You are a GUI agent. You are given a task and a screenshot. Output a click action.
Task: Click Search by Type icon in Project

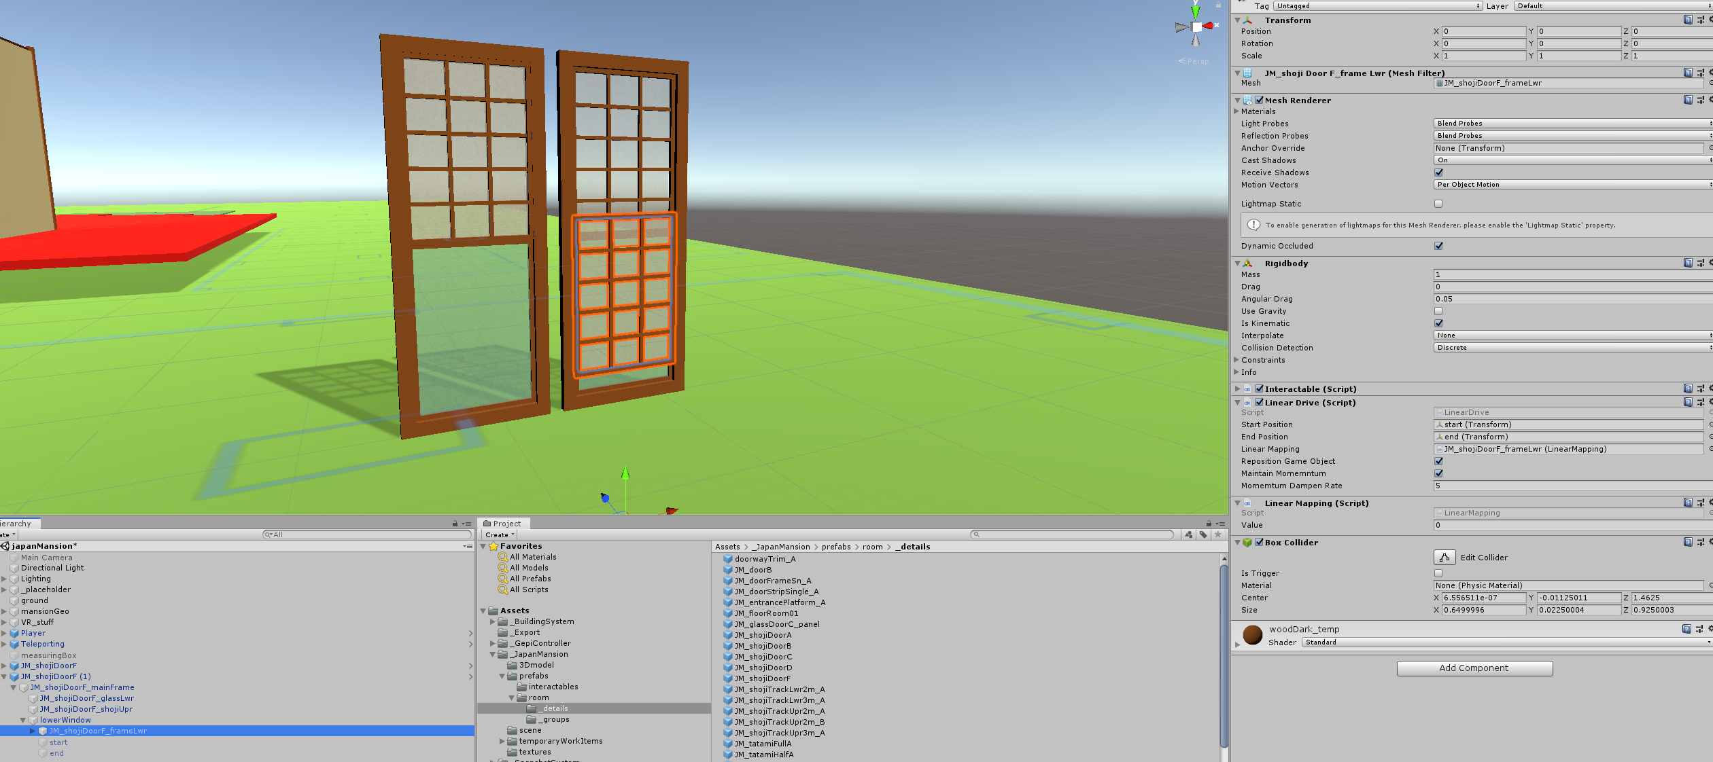pyautogui.click(x=1188, y=534)
